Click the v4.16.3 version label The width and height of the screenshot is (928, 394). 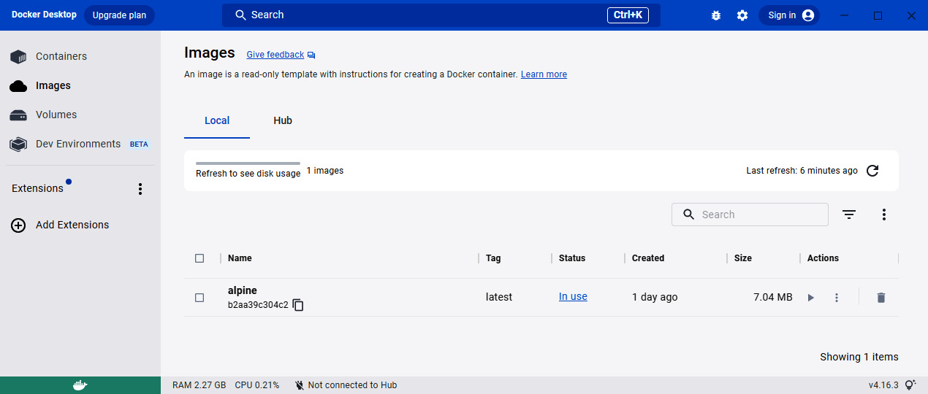click(x=883, y=385)
